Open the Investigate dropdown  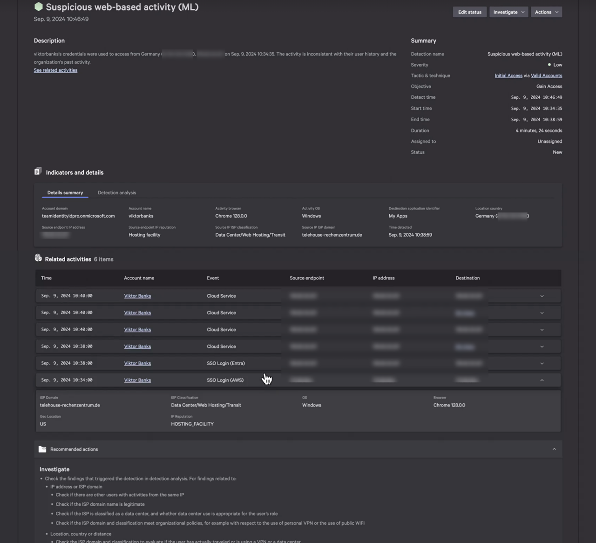(508, 12)
